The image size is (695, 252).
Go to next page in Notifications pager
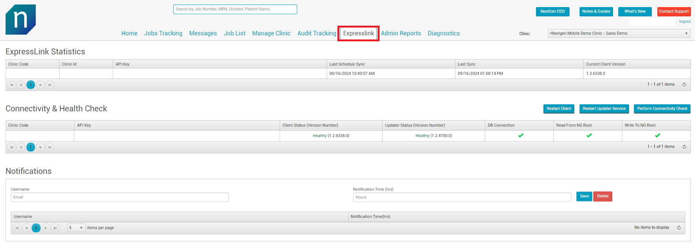pyautogui.click(x=46, y=228)
